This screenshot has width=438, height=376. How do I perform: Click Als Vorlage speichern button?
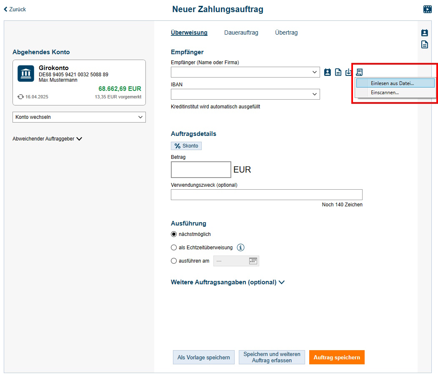point(203,357)
